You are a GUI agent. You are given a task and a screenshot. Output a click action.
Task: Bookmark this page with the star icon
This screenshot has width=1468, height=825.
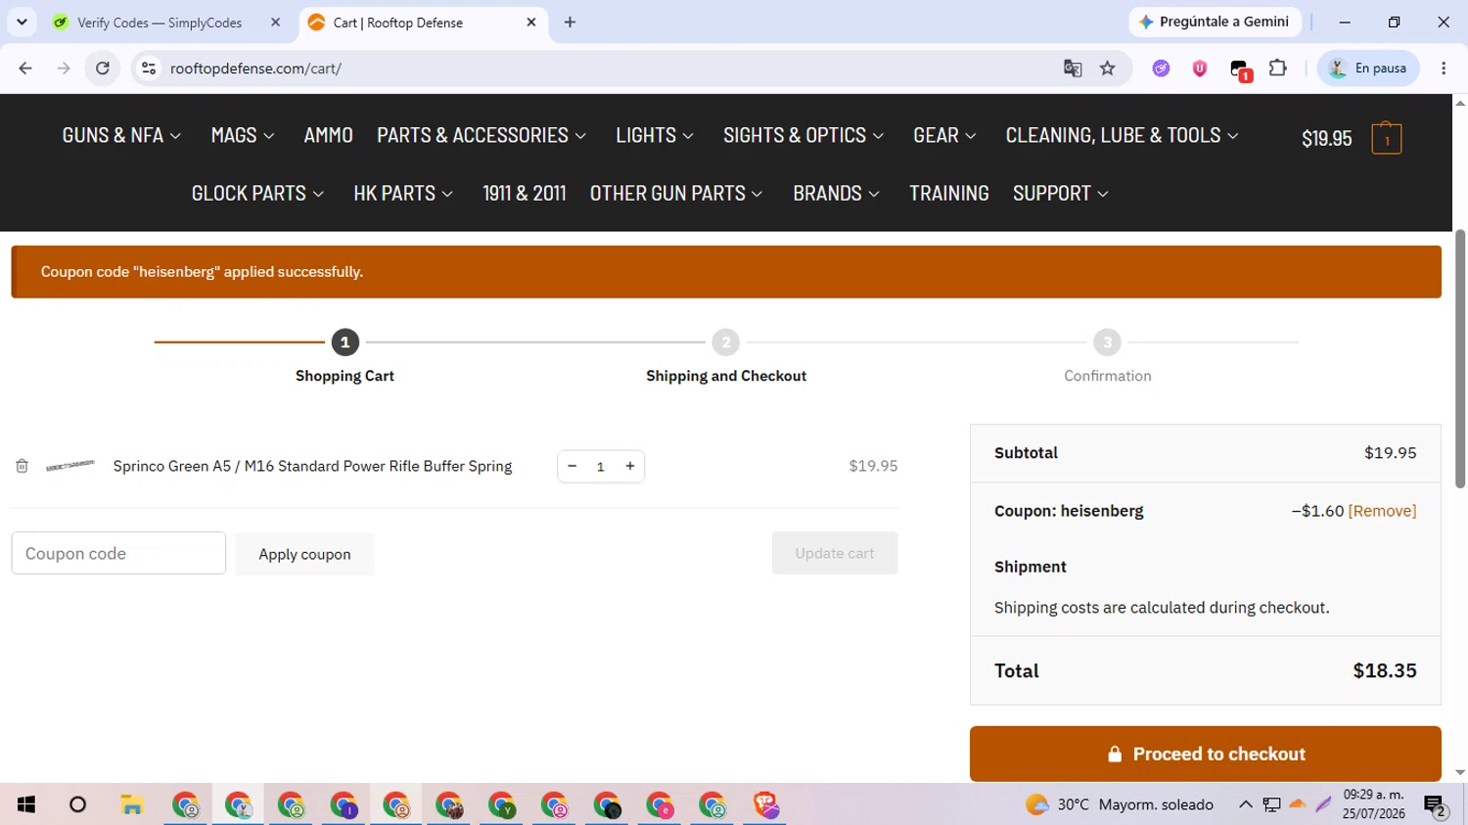[x=1108, y=69]
